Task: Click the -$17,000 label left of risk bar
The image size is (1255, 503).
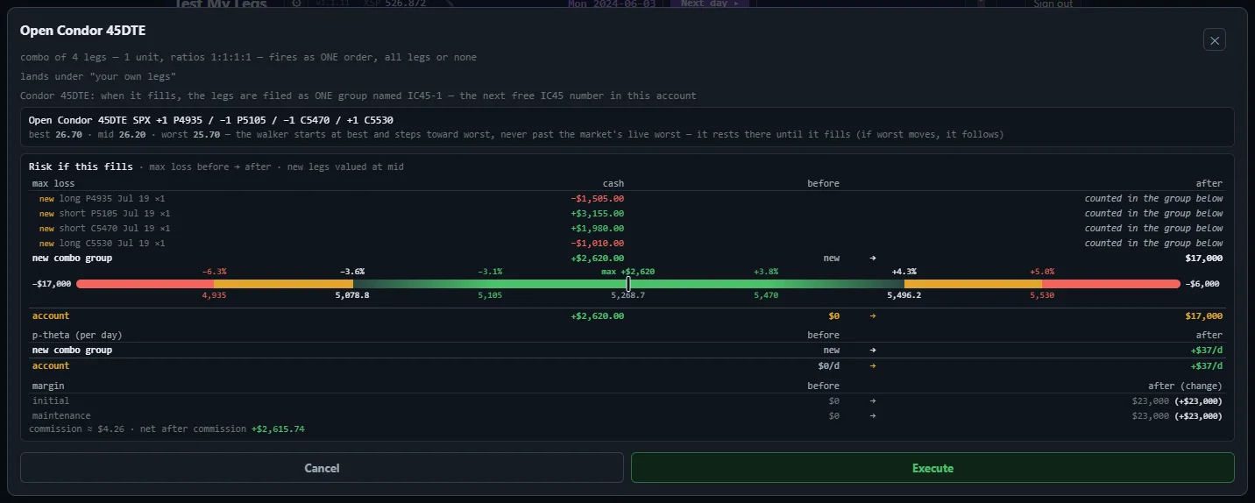Action: click(x=52, y=284)
